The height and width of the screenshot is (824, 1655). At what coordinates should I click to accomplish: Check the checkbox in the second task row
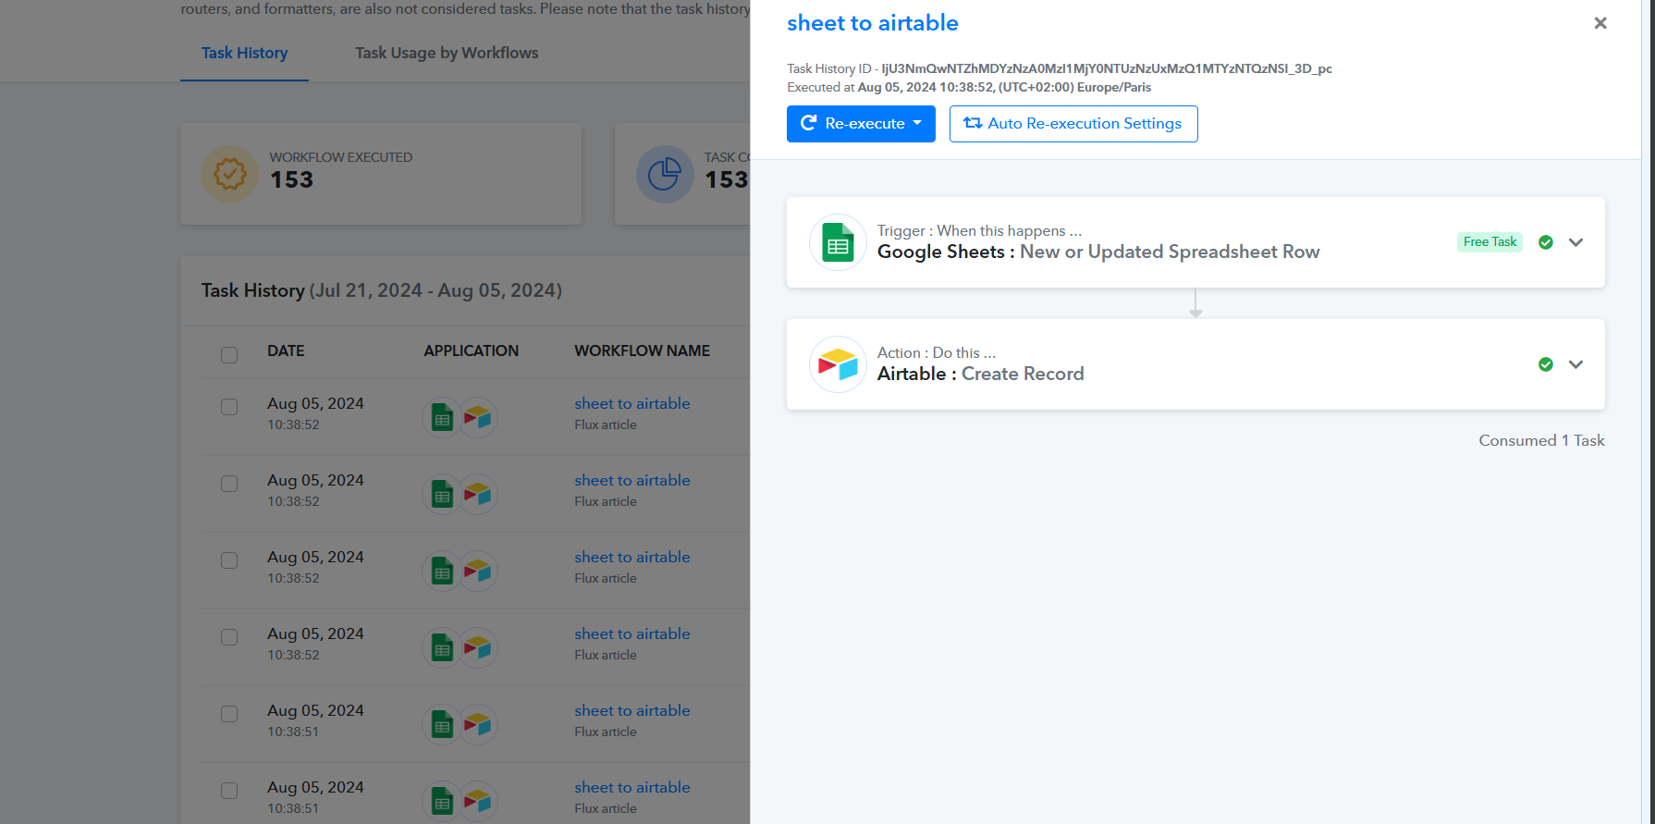tap(229, 484)
